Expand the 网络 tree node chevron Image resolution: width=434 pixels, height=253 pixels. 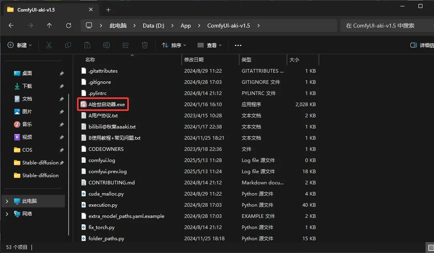click(x=7, y=214)
